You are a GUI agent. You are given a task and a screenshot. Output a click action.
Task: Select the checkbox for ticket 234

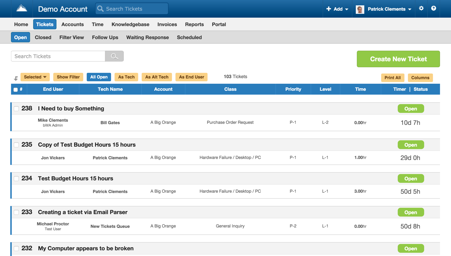(16, 179)
